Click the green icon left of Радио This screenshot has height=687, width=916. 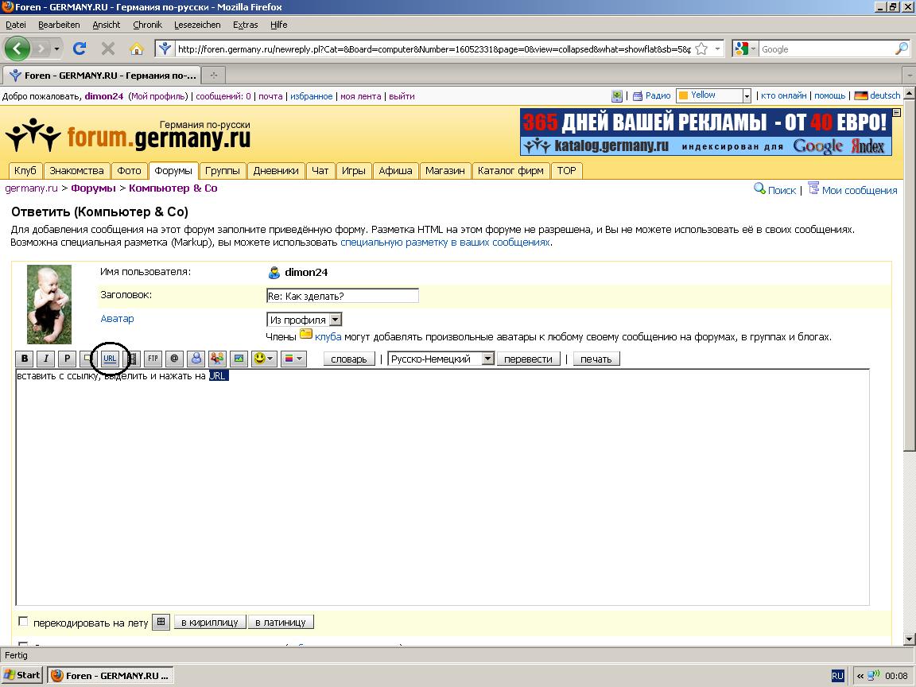click(x=617, y=95)
